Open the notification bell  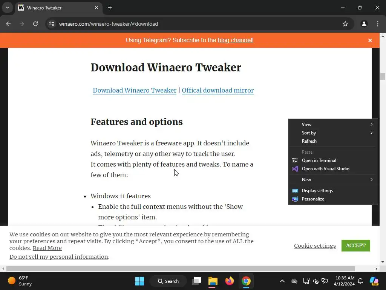tap(360, 281)
